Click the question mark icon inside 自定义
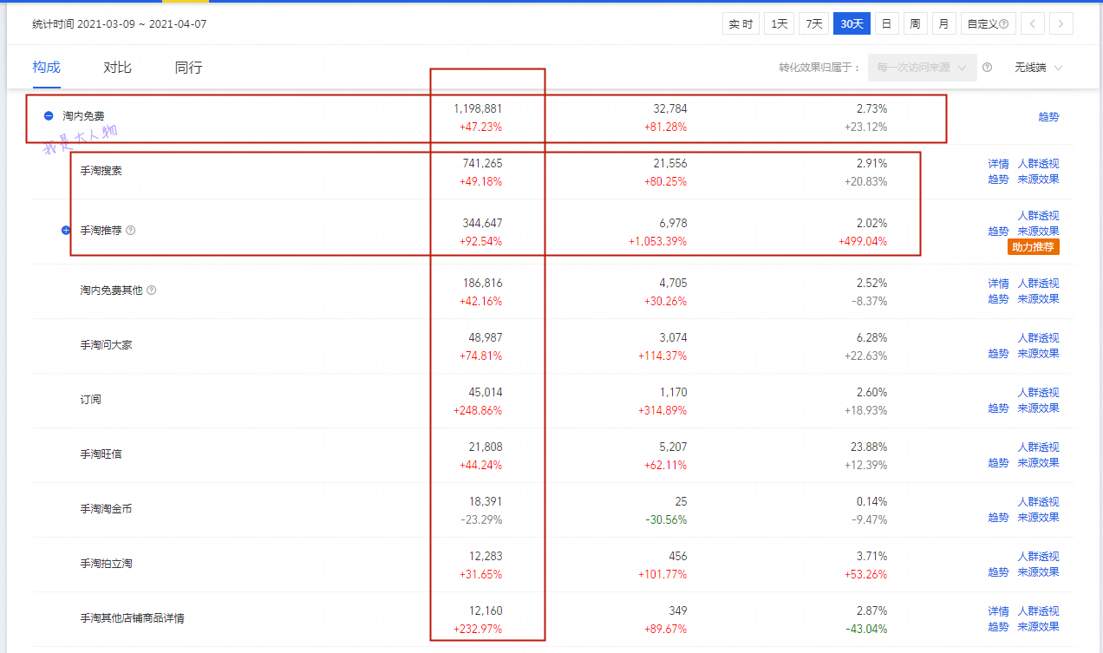The width and height of the screenshot is (1103, 653). point(1003,24)
